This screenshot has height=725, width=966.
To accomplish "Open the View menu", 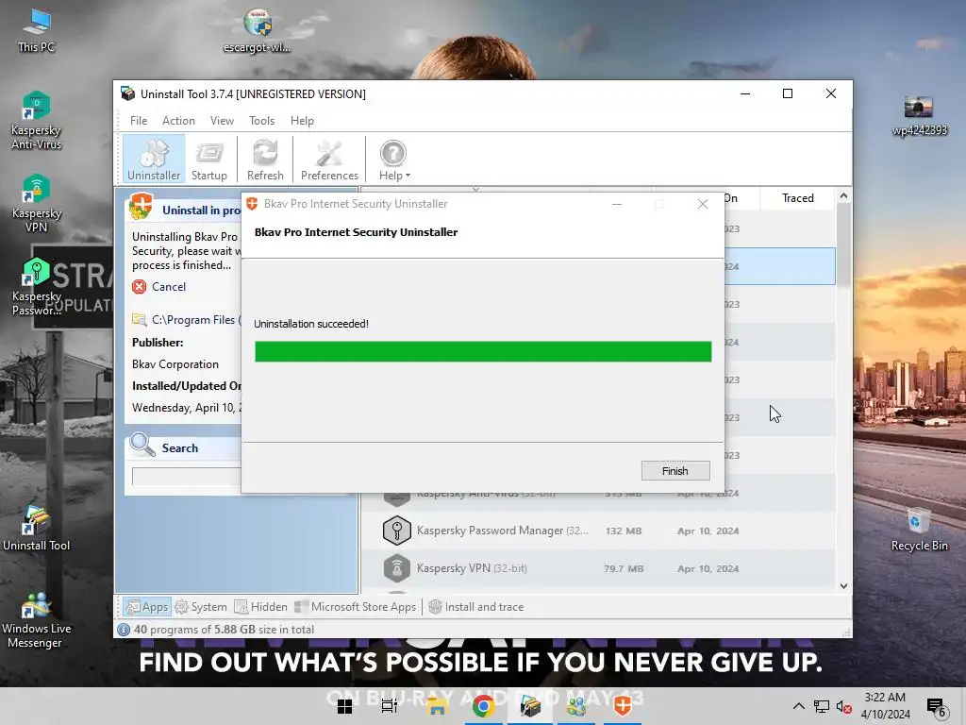I will tap(222, 121).
